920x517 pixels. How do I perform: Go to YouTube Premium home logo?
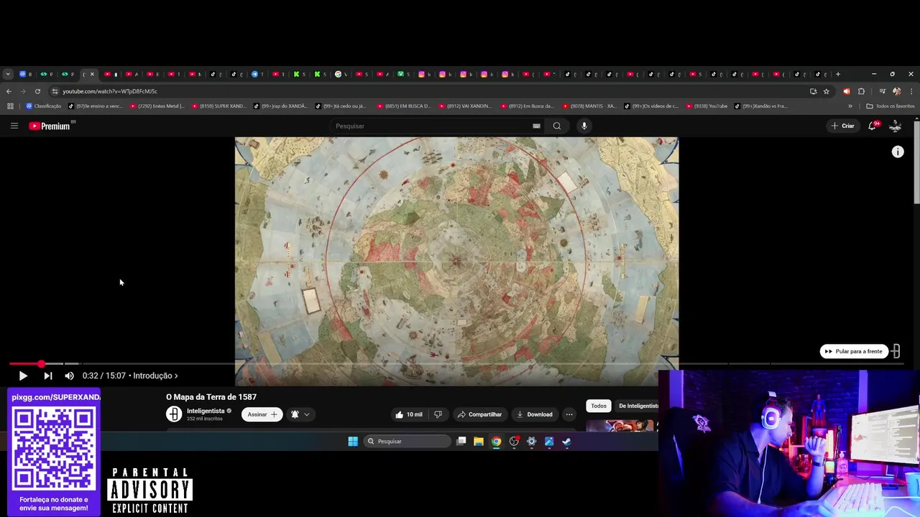coord(50,126)
